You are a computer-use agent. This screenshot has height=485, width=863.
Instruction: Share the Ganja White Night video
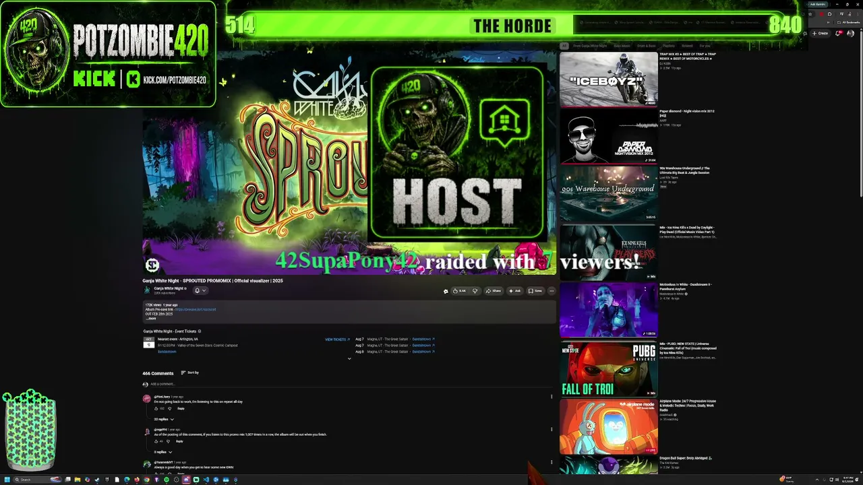click(x=494, y=291)
